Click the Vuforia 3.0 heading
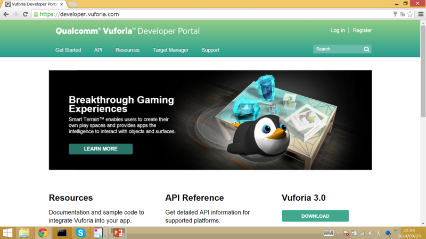The width and height of the screenshot is (426, 239). 304,198
